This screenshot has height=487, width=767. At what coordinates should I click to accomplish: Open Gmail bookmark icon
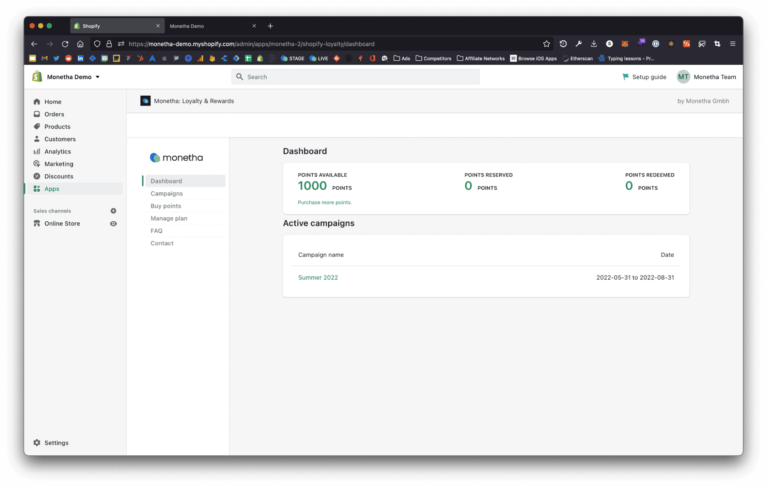pyautogui.click(x=45, y=58)
